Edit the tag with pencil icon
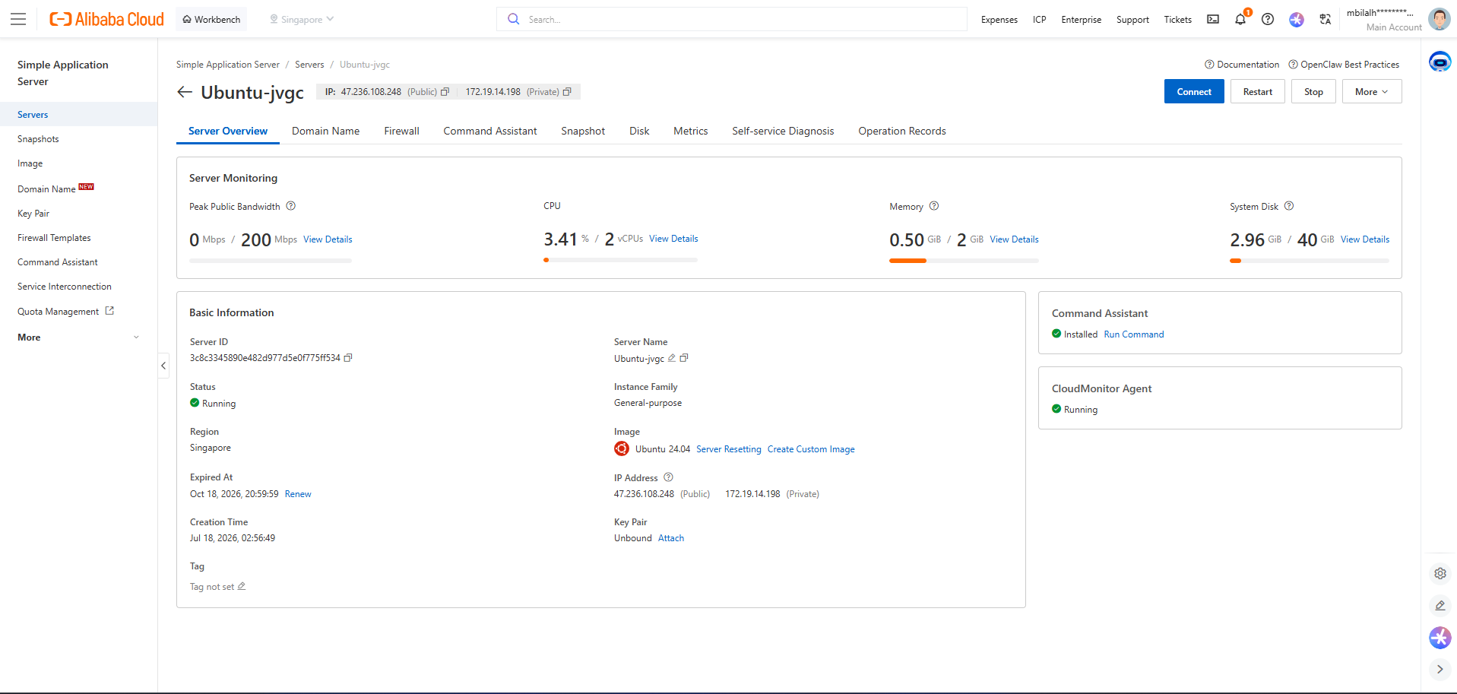1457x694 pixels. coord(242,586)
